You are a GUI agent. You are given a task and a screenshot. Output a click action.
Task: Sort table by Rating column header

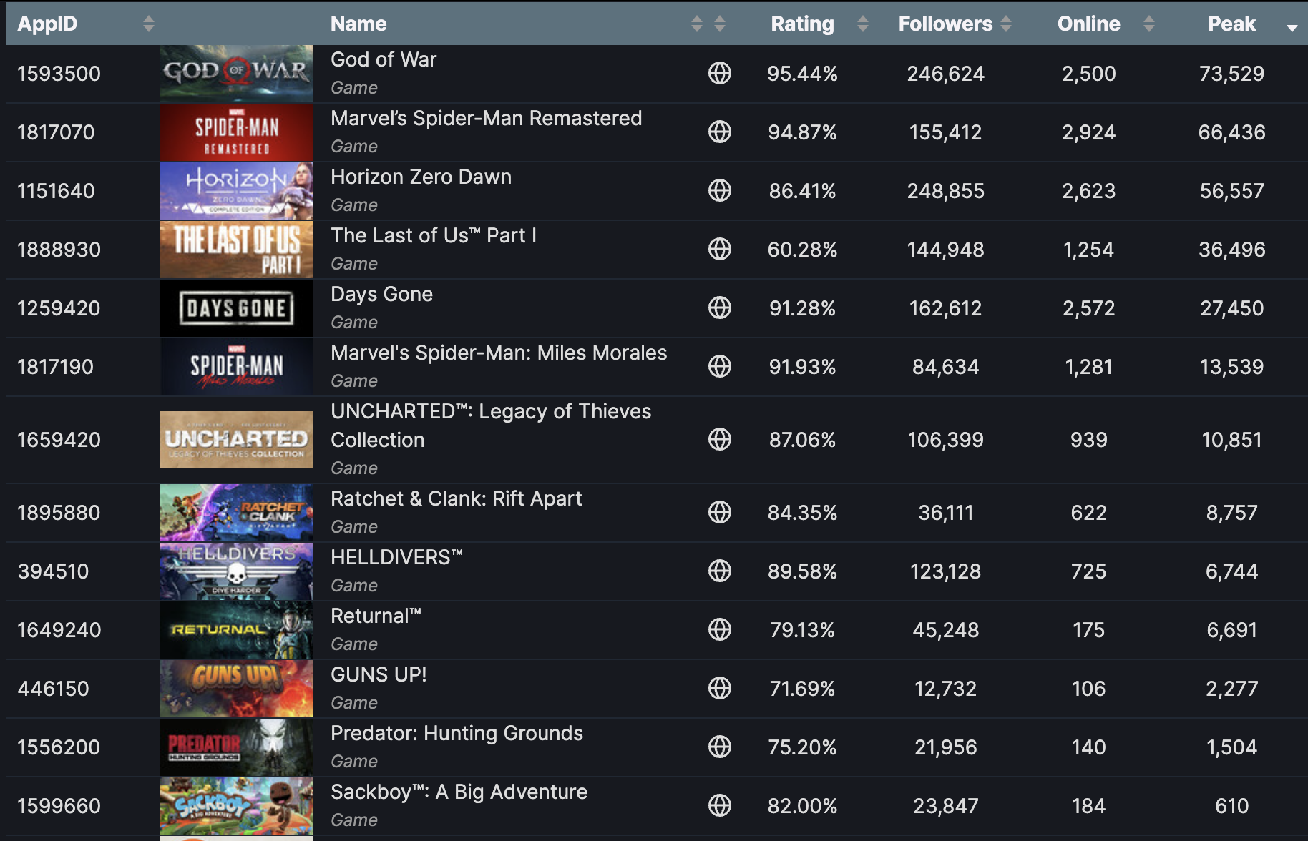802,24
